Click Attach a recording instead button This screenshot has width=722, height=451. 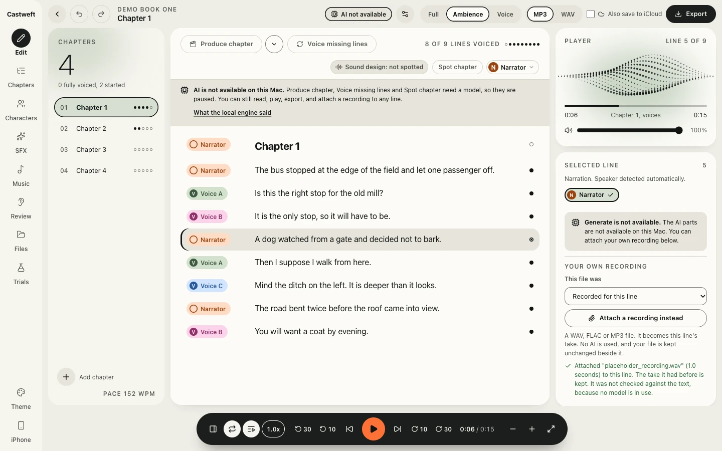[x=636, y=318]
